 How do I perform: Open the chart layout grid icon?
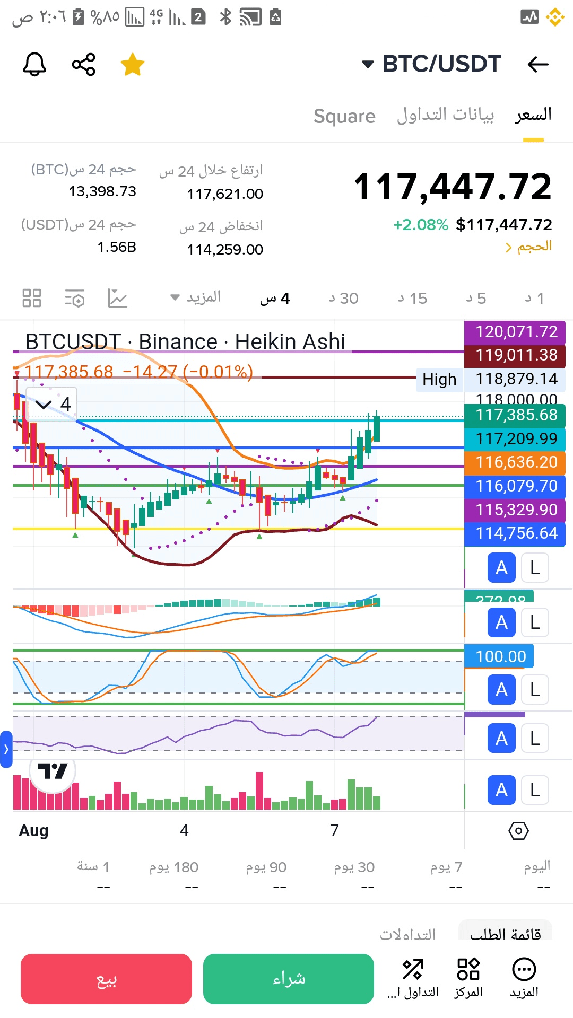(x=32, y=298)
